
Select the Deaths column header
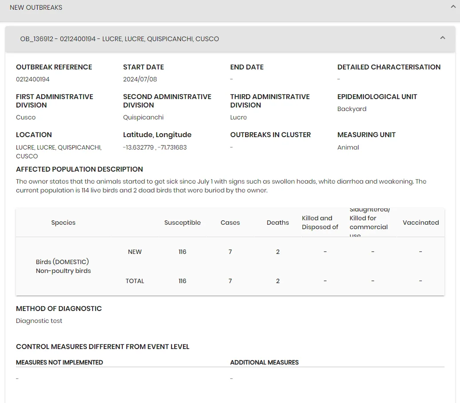(x=278, y=223)
